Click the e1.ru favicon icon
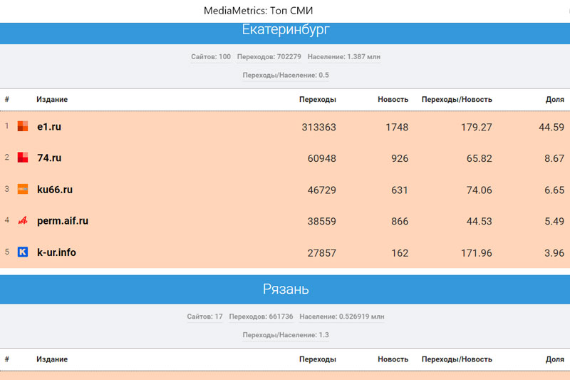The image size is (570, 380). pos(23,126)
